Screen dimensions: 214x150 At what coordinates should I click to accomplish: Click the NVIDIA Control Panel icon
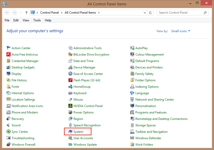click(x=70, y=106)
